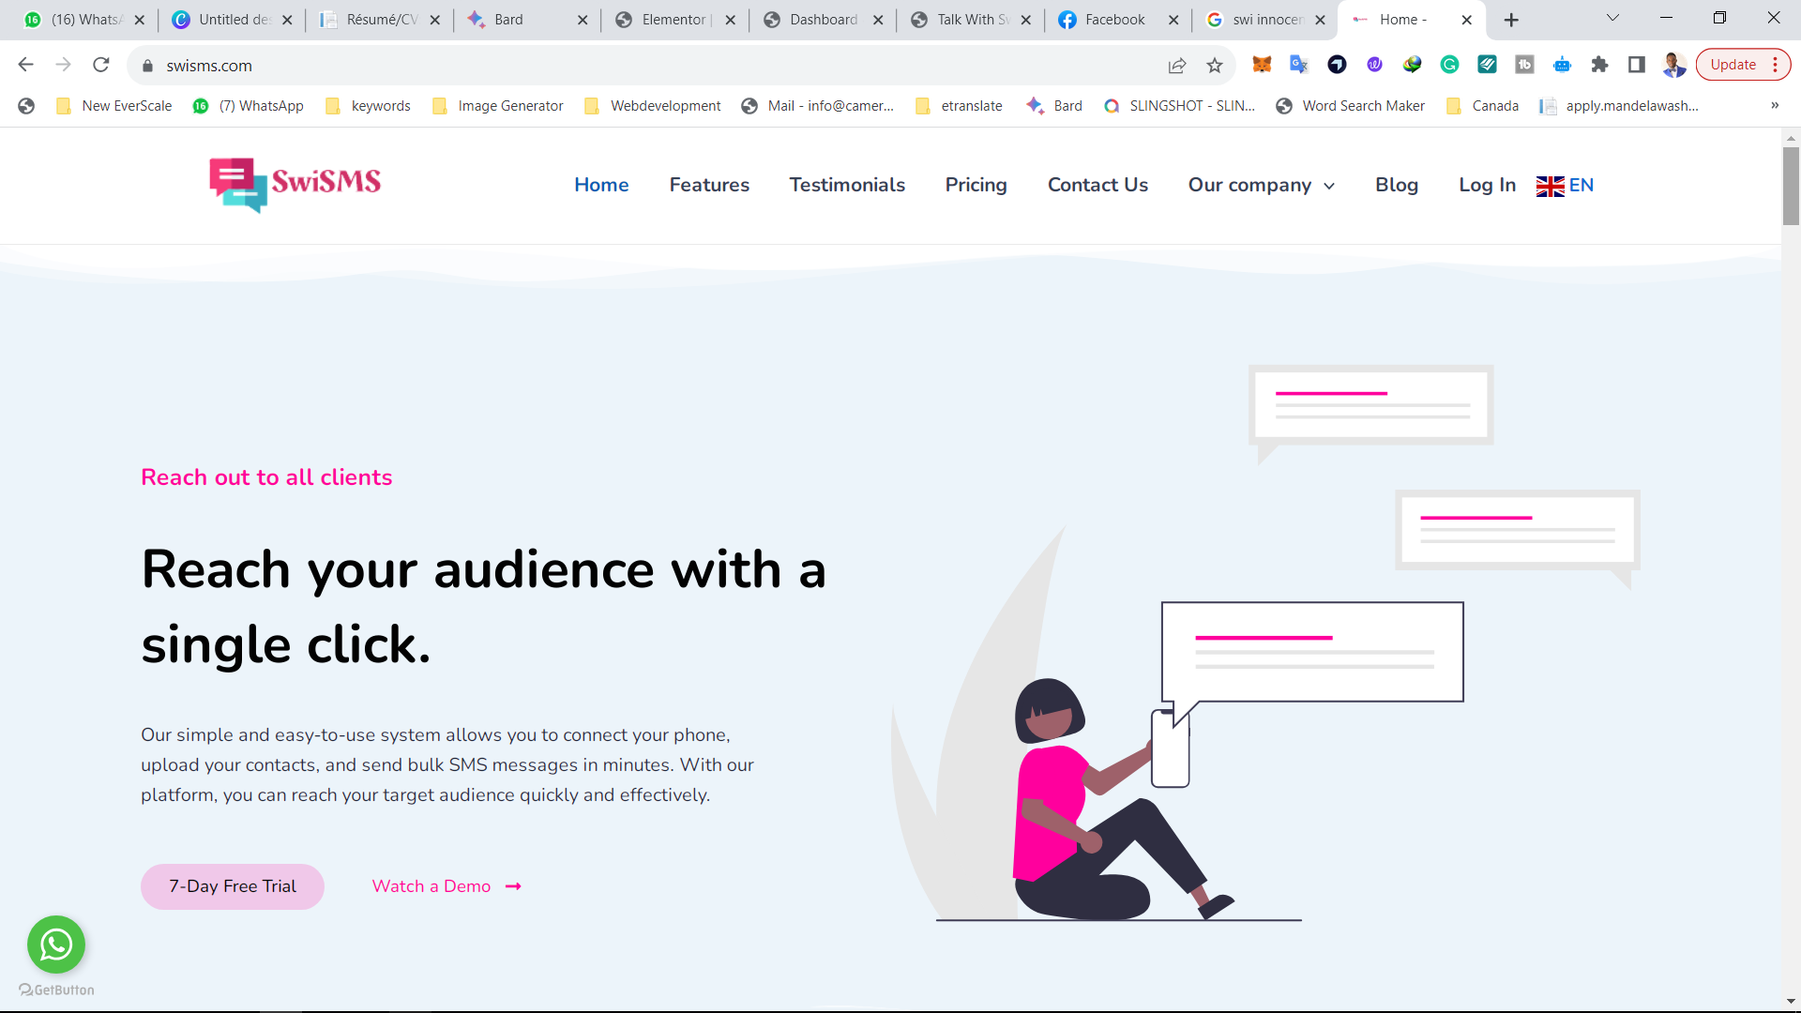Open the Grammarly extension
Image resolution: width=1801 pixels, height=1013 pixels.
1449,65
